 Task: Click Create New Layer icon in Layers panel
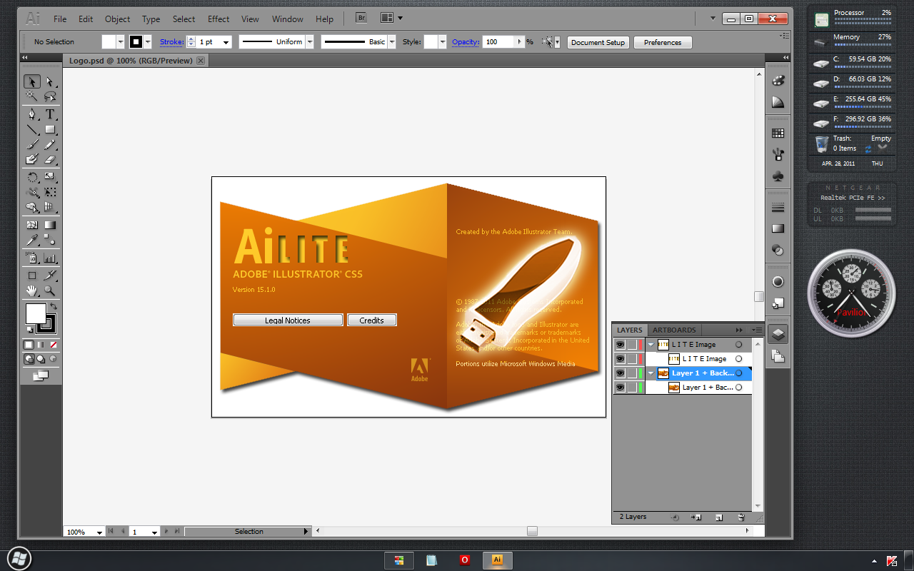pos(720,517)
